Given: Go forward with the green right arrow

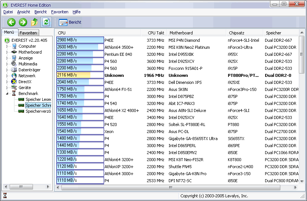Looking at the screenshot, I should click(x=23, y=22).
